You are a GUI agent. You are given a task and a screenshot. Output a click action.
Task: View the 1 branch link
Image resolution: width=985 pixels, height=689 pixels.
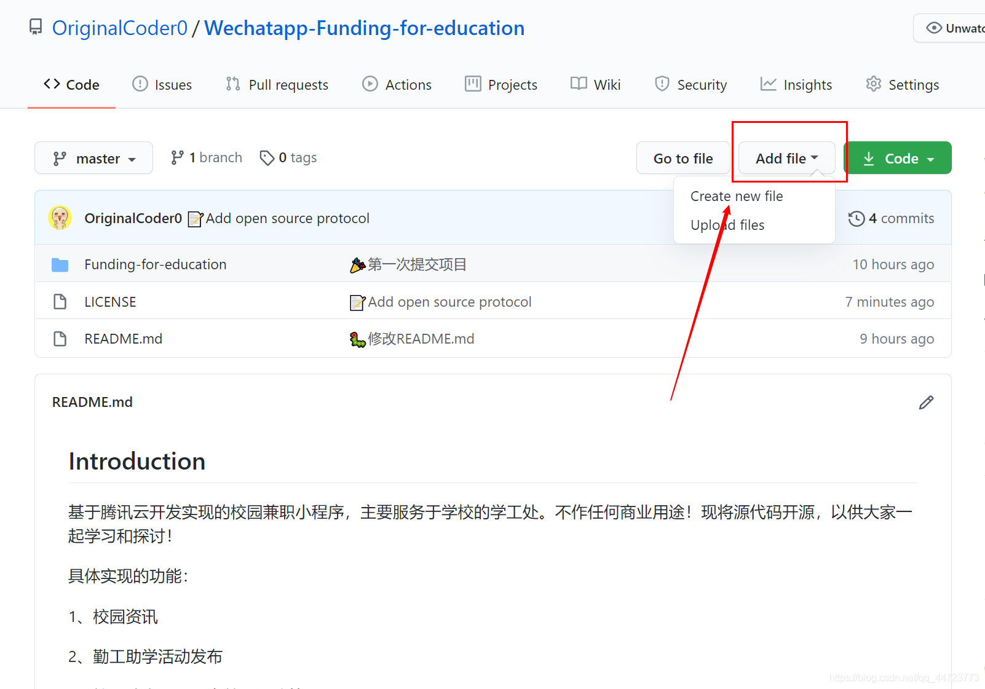pyautogui.click(x=207, y=158)
